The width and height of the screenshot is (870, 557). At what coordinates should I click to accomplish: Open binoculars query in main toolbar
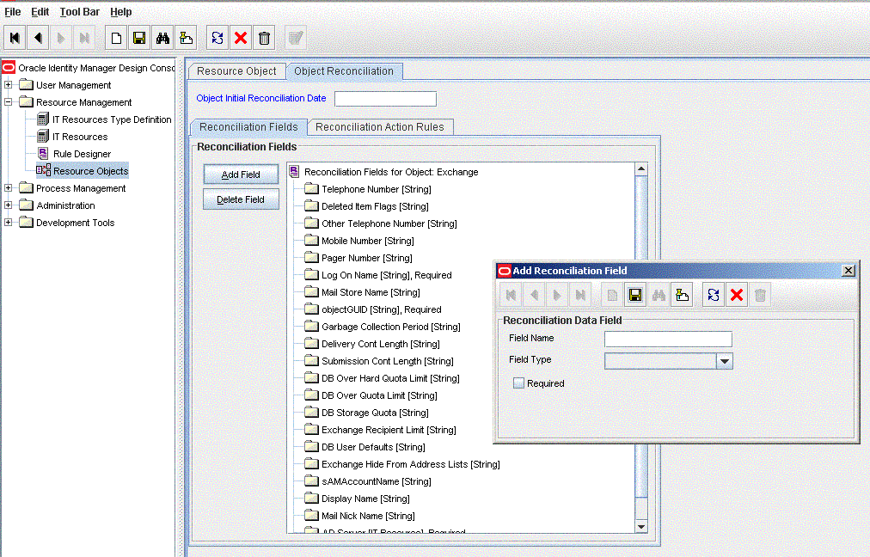tap(162, 38)
